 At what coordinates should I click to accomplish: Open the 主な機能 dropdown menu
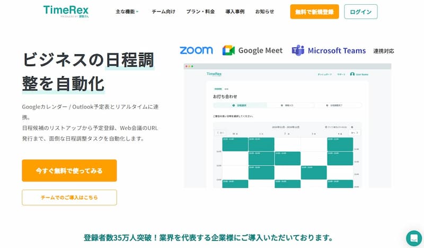click(127, 12)
